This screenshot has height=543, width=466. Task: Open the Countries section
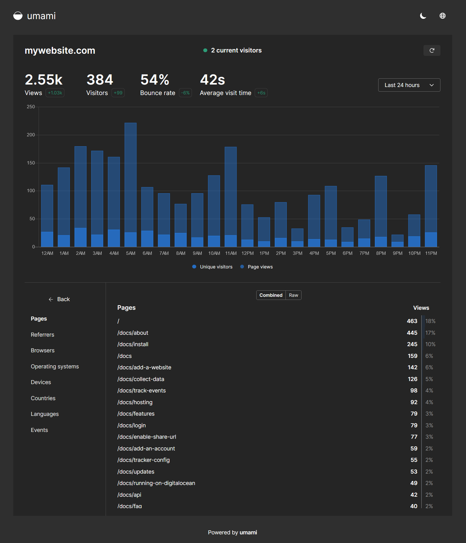click(x=43, y=398)
